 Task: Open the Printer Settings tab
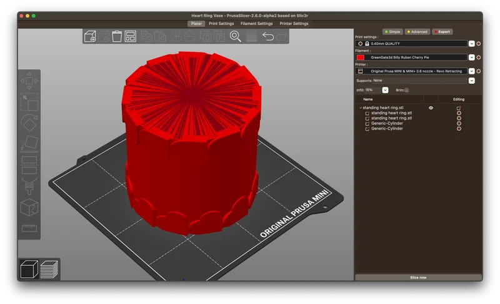294,24
